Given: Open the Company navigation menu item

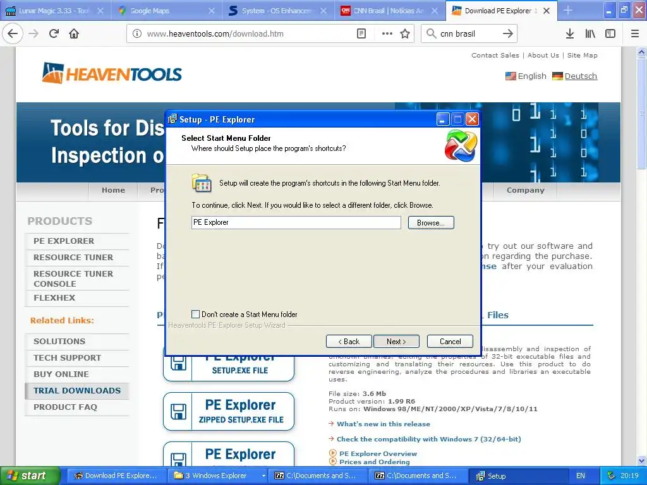Looking at the screenshot, I should (x=525, y=190).
